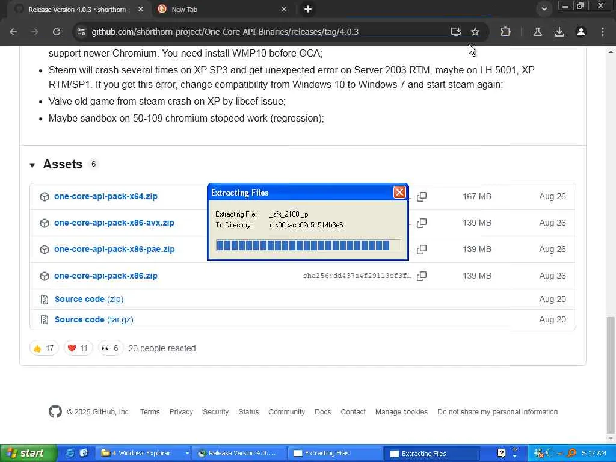Image resolution: width=616 pixels, height=462 pixels.
Task: Open the browser Downloads icon
Action: [x=559, y=32]
